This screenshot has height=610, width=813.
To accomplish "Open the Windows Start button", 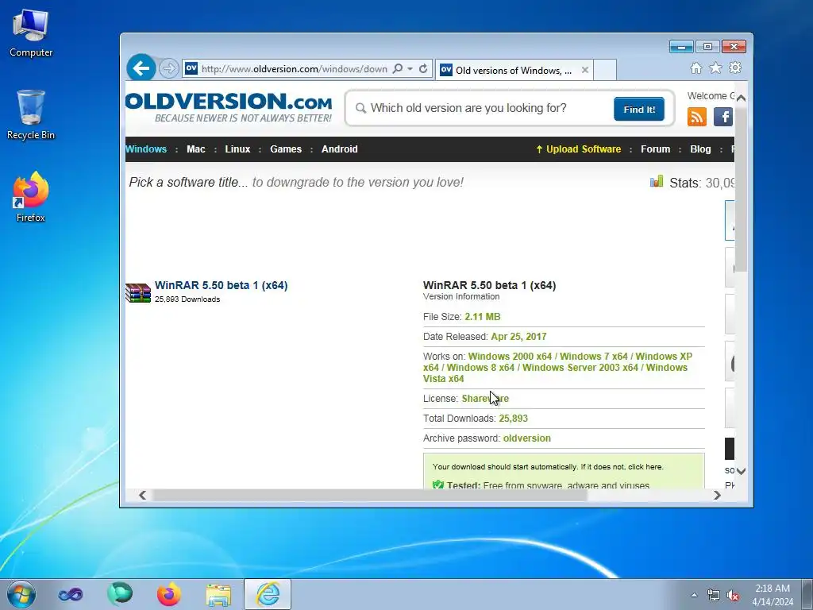I will pyautogui.click(x=21, y=594).
